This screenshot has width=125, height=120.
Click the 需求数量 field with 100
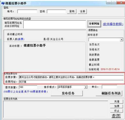click(x=28, y=87)
